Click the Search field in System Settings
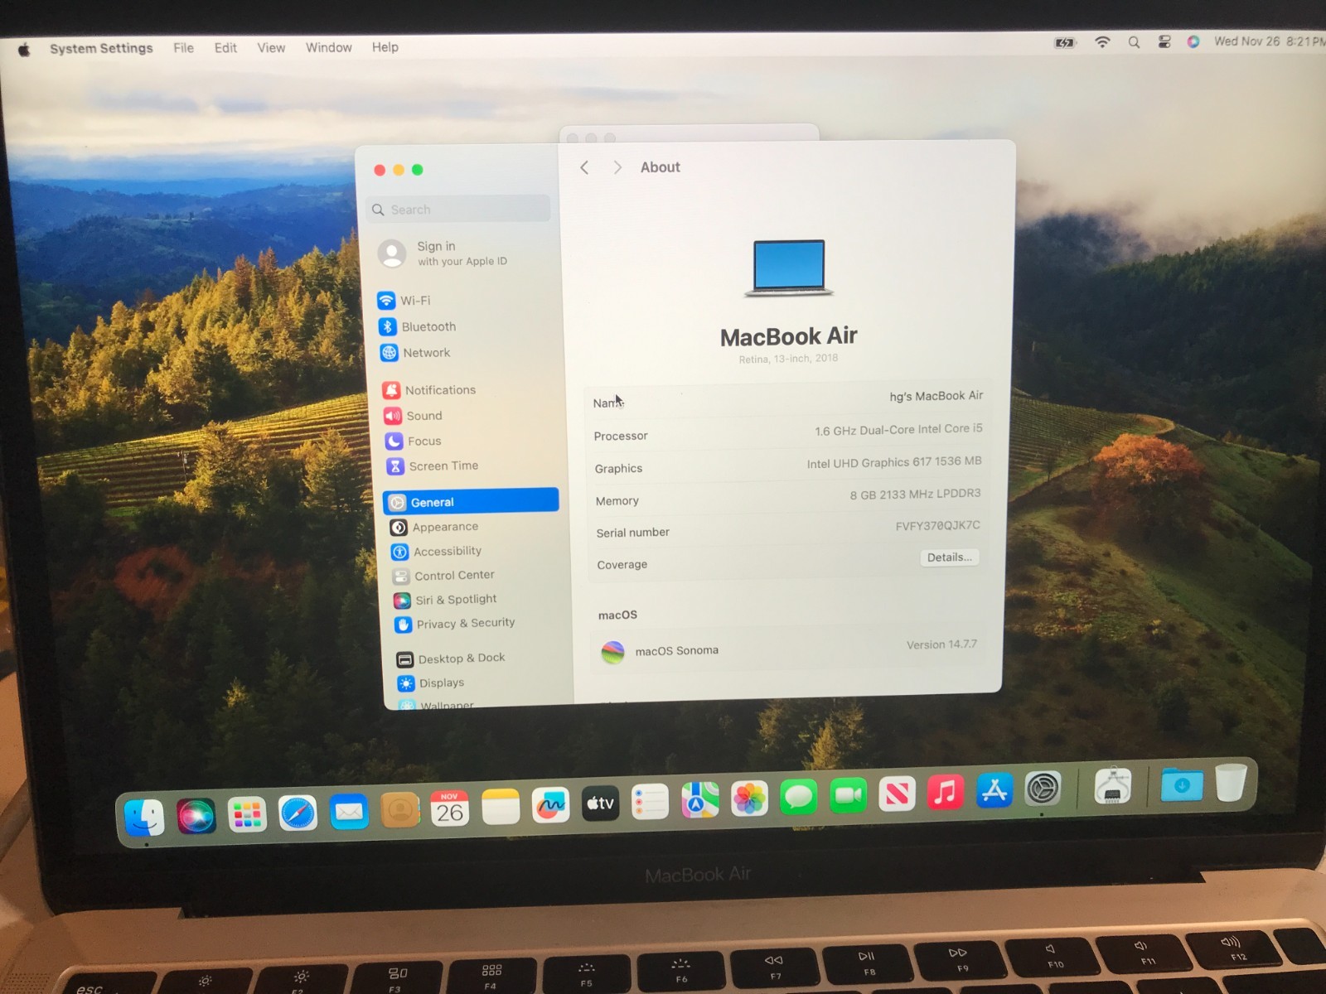The height and width of the screenshot is (994, 1326). [x=458, y=209]
